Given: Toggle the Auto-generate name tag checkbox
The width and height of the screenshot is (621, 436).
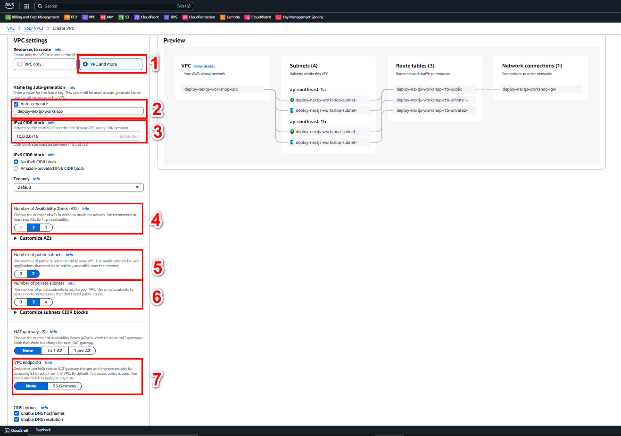Looking at the screenshot, I should (17, 104).
